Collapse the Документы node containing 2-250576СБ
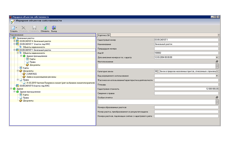 tap(18, 71)
